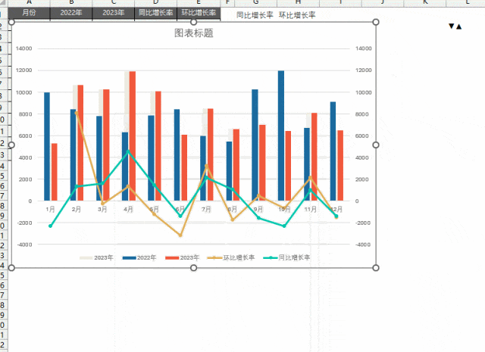
Task: Click the teal 同比增长率 legend entry
Action: pyautogui.click(x=286, y=257)
